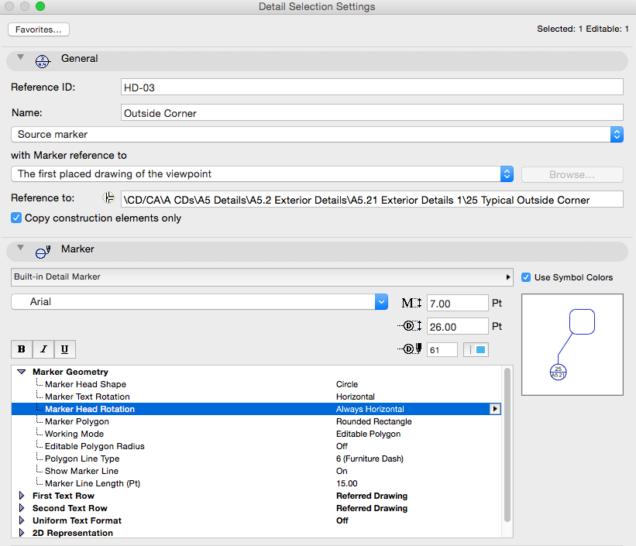Click the parameter list scrollbar

[x=507, y=445]
